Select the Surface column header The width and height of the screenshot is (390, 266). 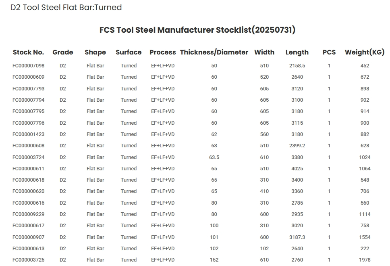point(129,52)
